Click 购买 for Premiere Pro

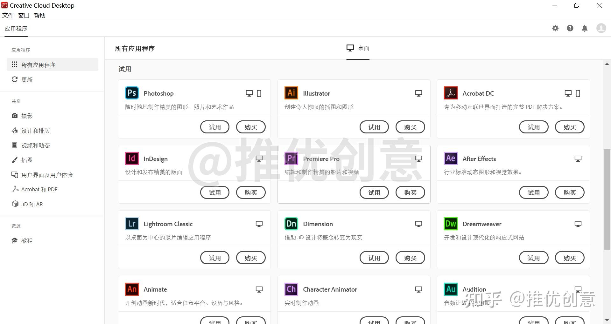(410, 192)
